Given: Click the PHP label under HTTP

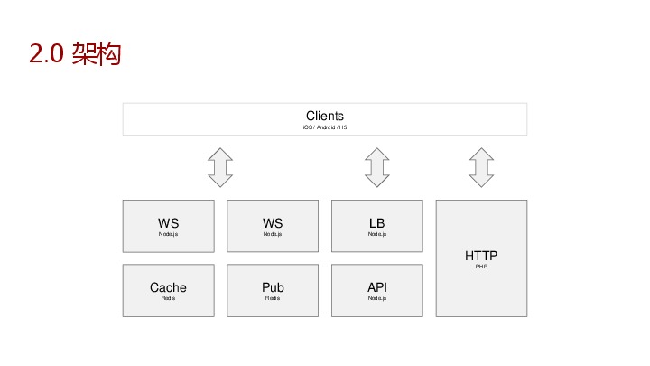Looking at the screenshot, I should pyautogui.click(x=481, y=267).
